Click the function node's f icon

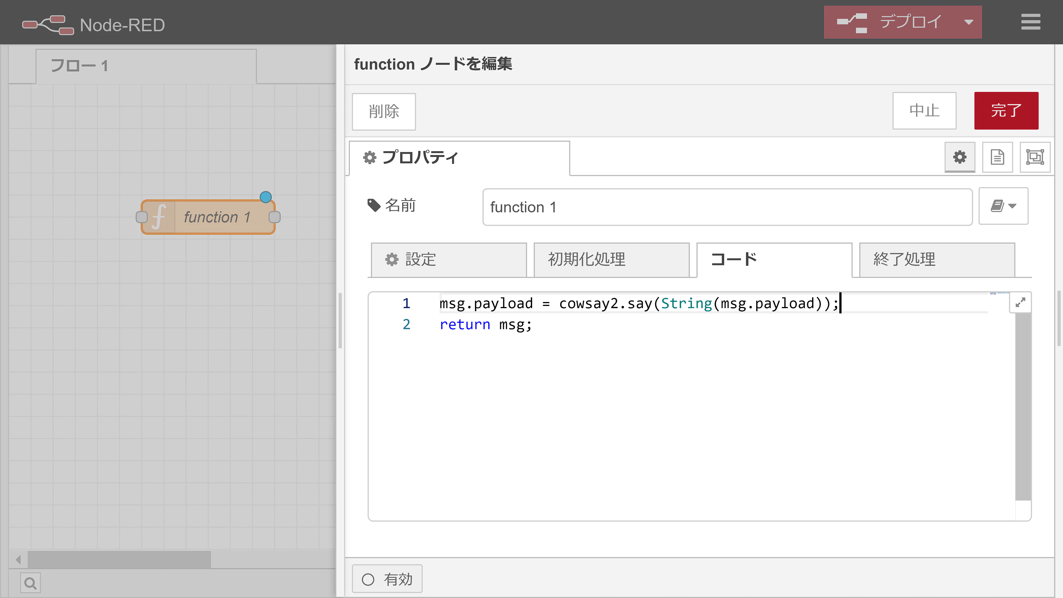(x=159, y=218)
